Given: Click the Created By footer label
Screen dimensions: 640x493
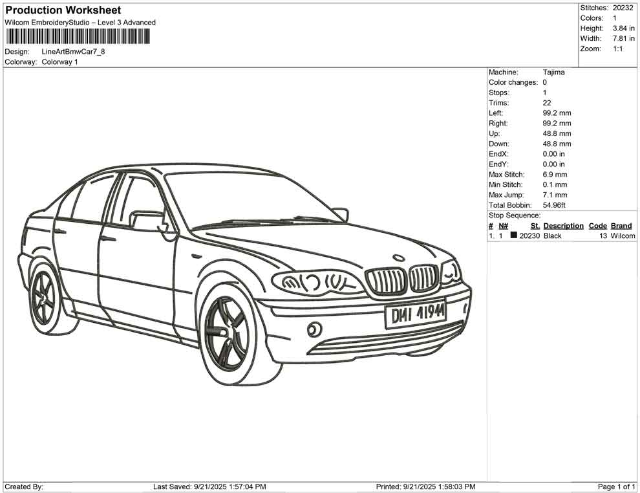Looking at the screenshot, I should coord(24,487).
